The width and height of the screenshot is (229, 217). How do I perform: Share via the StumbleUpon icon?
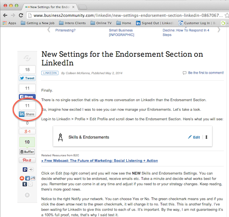22,178
